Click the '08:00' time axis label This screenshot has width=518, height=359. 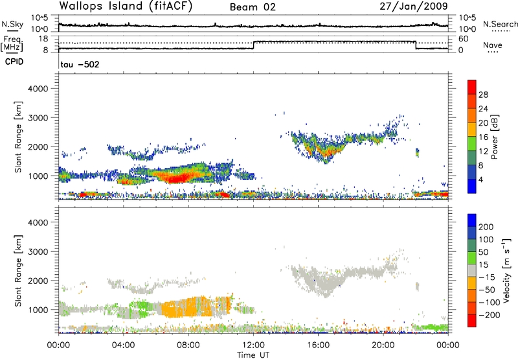[x=188, y=345]
